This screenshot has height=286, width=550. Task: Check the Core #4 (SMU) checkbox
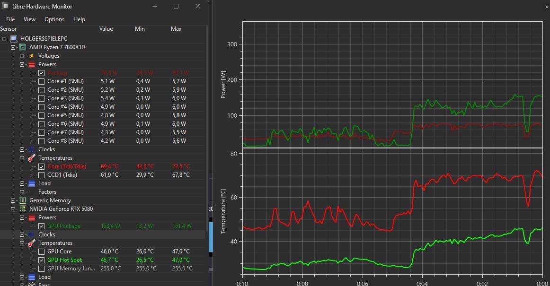41,107
